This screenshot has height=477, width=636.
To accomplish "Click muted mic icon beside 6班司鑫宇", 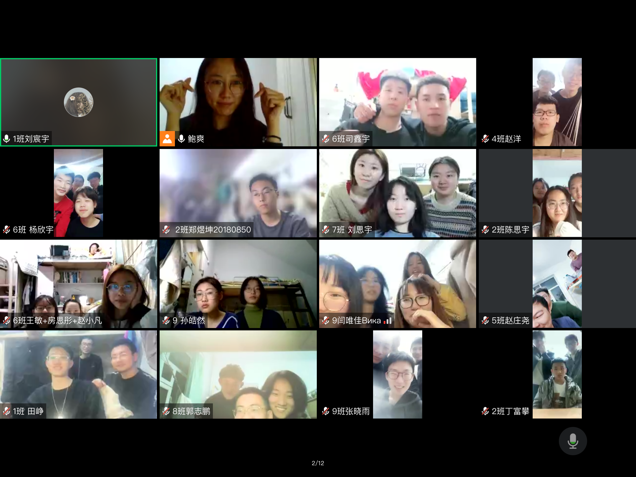I will [x=326, y=139].
